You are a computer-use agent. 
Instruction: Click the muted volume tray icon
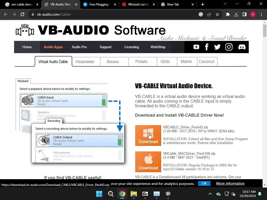233,194
